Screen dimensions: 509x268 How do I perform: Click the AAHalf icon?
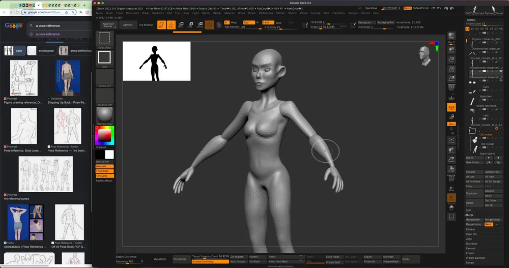tap(451, 78)
